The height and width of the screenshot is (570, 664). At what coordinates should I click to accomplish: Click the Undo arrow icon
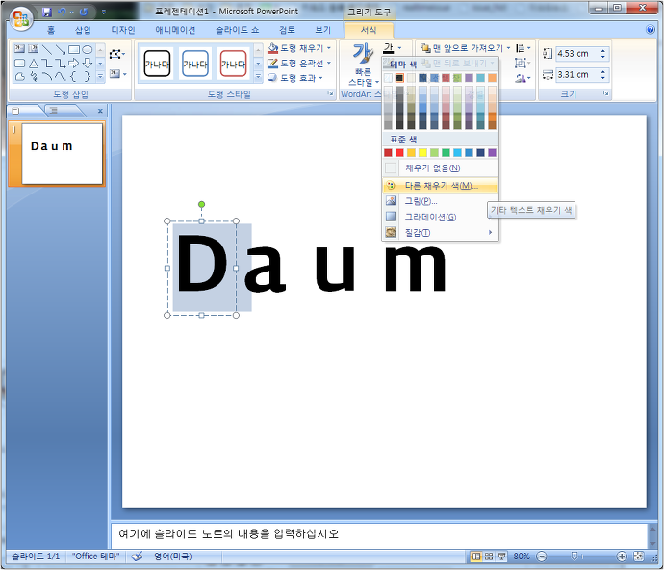(x=62, y=12)
